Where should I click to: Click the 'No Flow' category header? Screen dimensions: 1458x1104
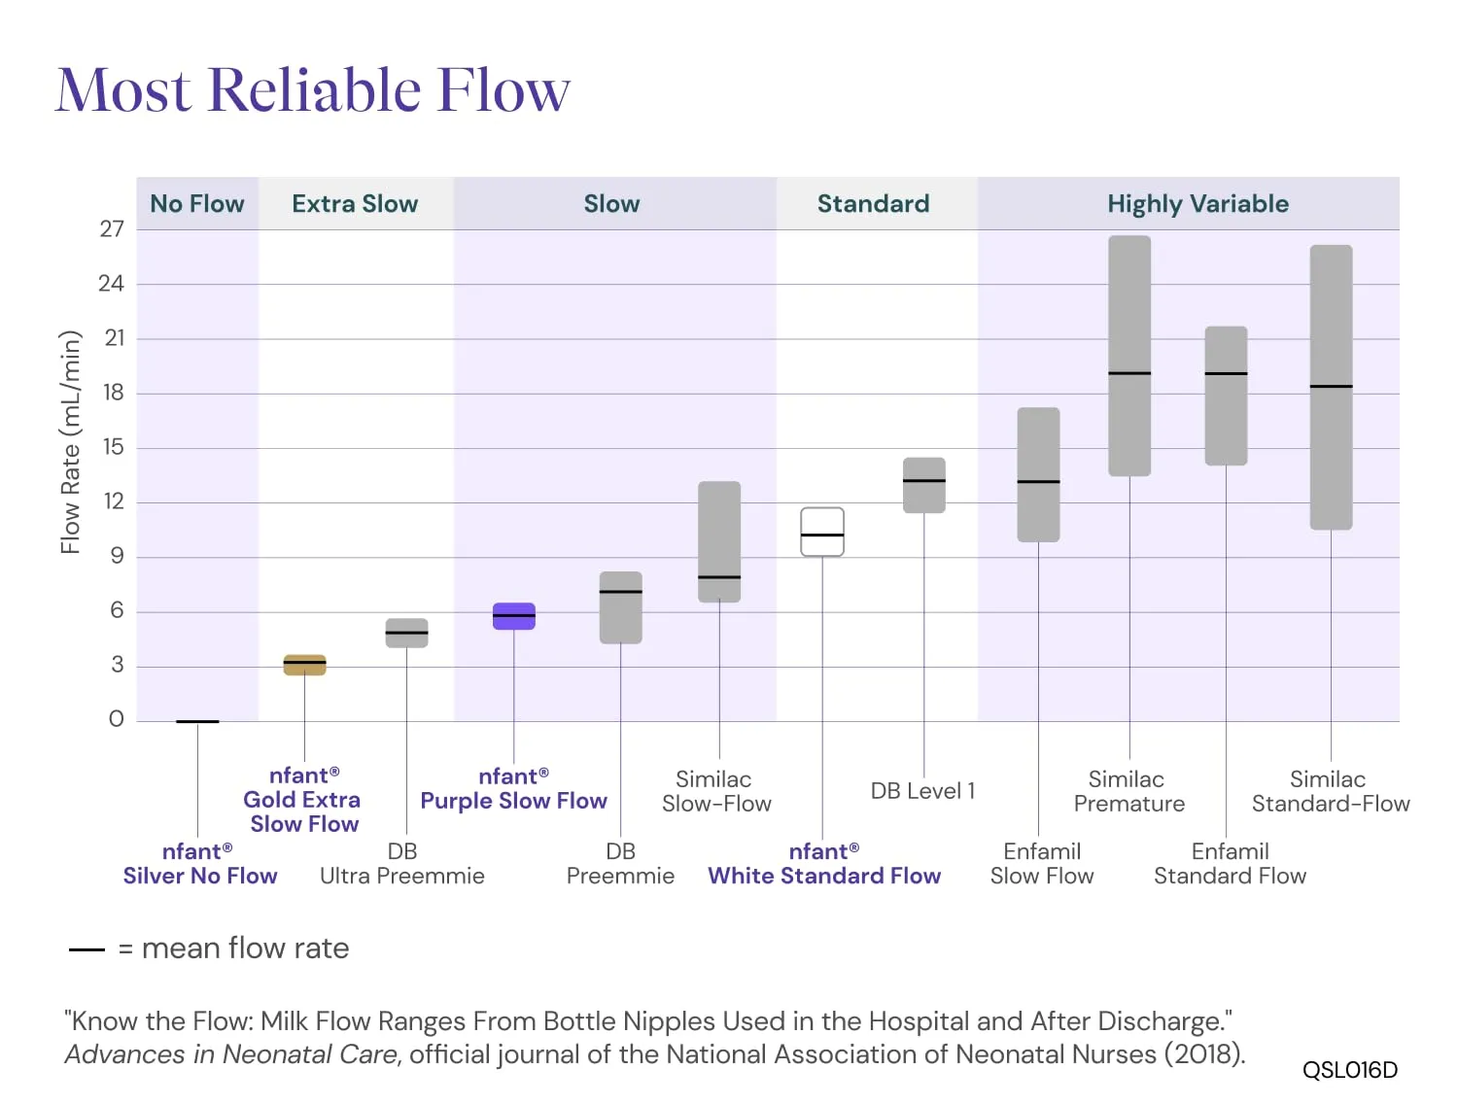pyautogui.click(x=197, y=203)
